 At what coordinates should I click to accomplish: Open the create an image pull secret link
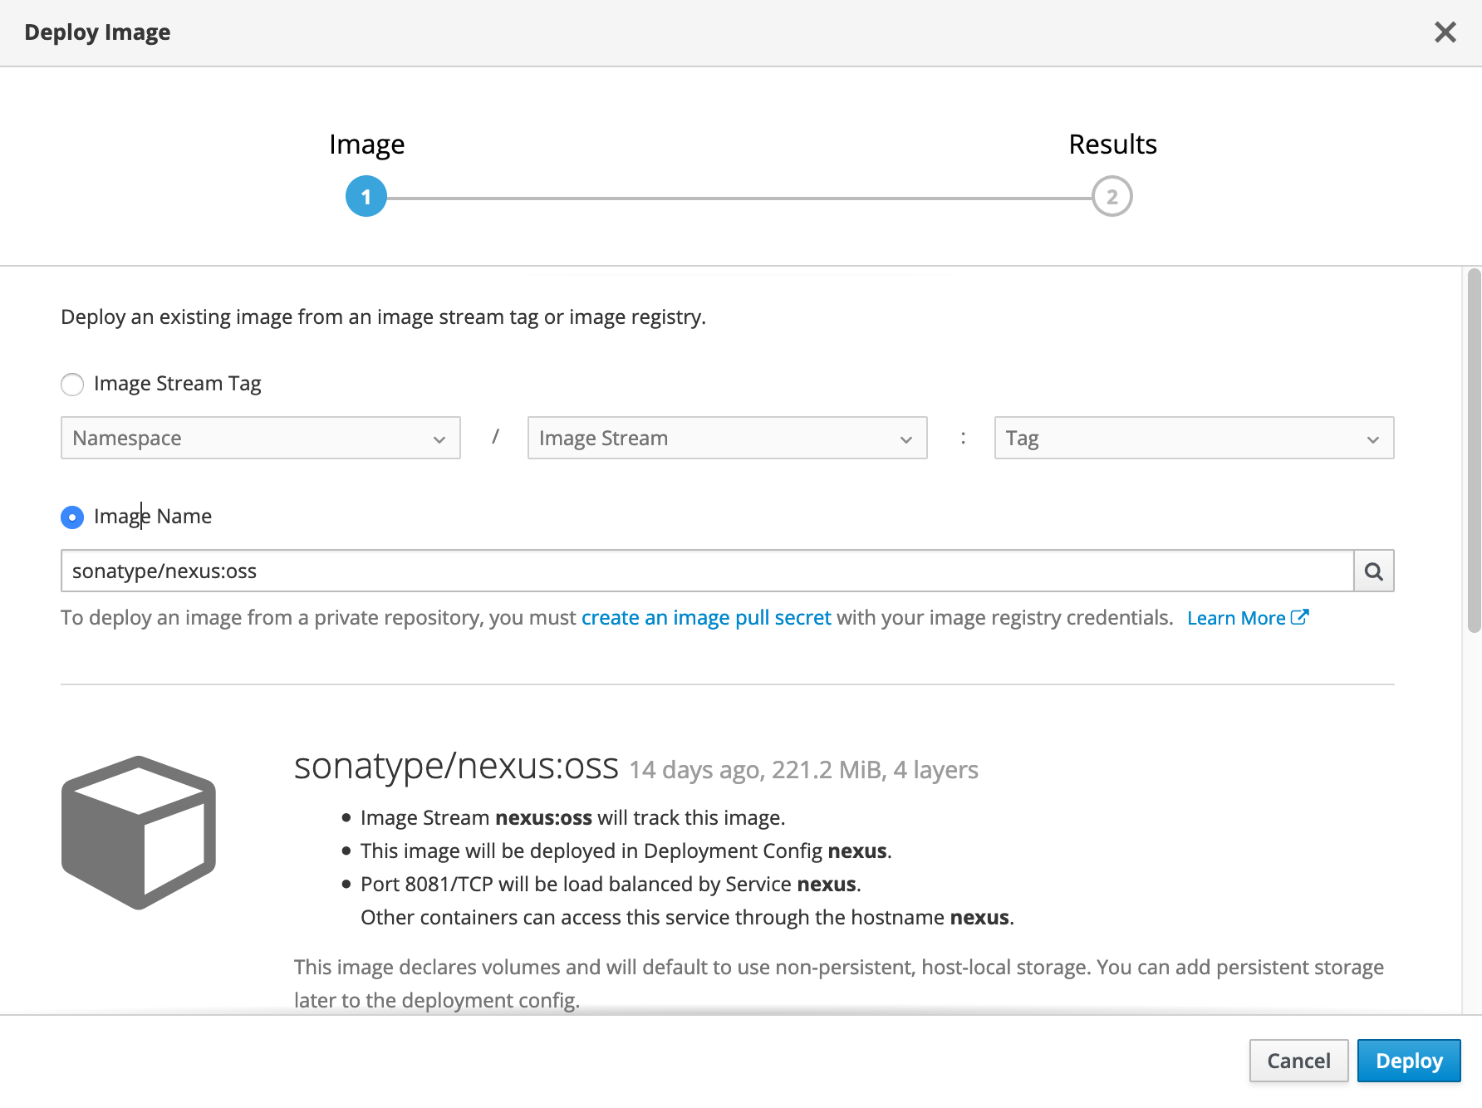click(x=706, y=618)
